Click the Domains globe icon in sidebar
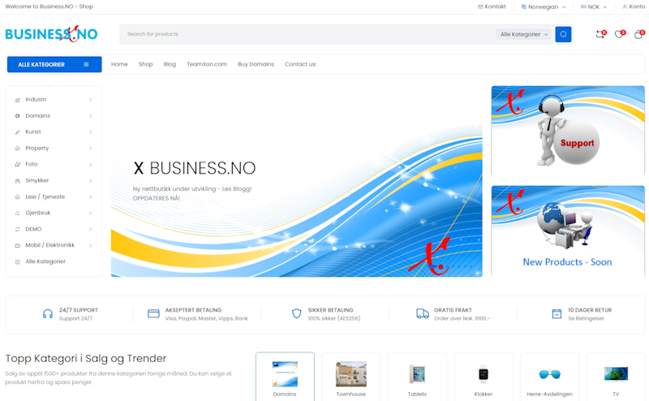The image size is (649, 401). click(17, 116)
